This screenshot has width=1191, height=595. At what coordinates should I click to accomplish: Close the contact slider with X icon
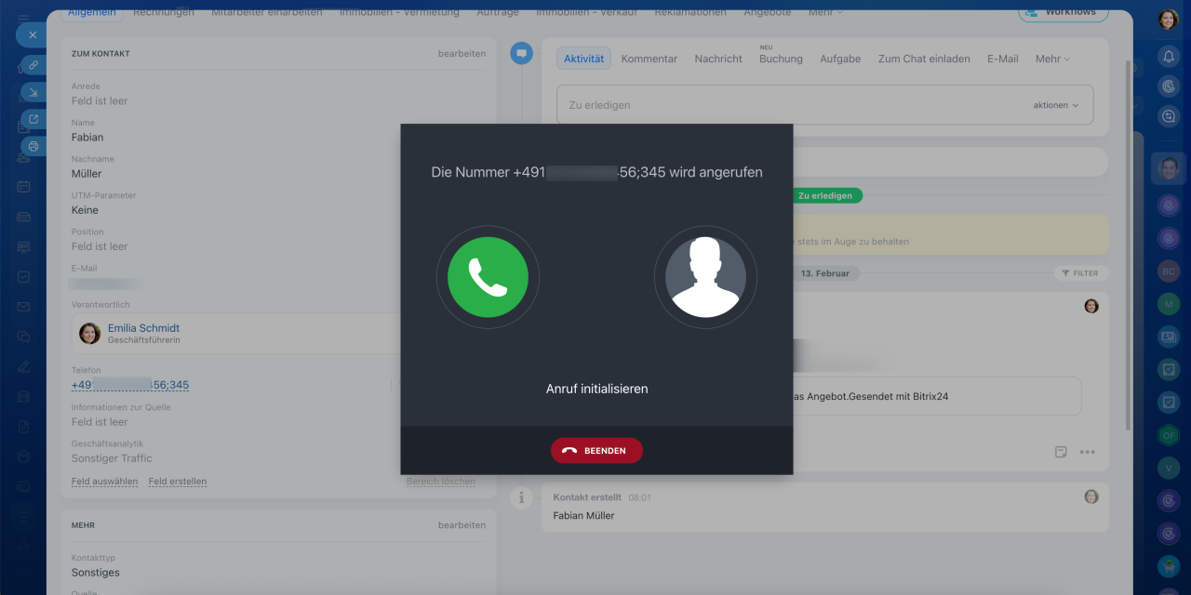(x=32, y=35)
